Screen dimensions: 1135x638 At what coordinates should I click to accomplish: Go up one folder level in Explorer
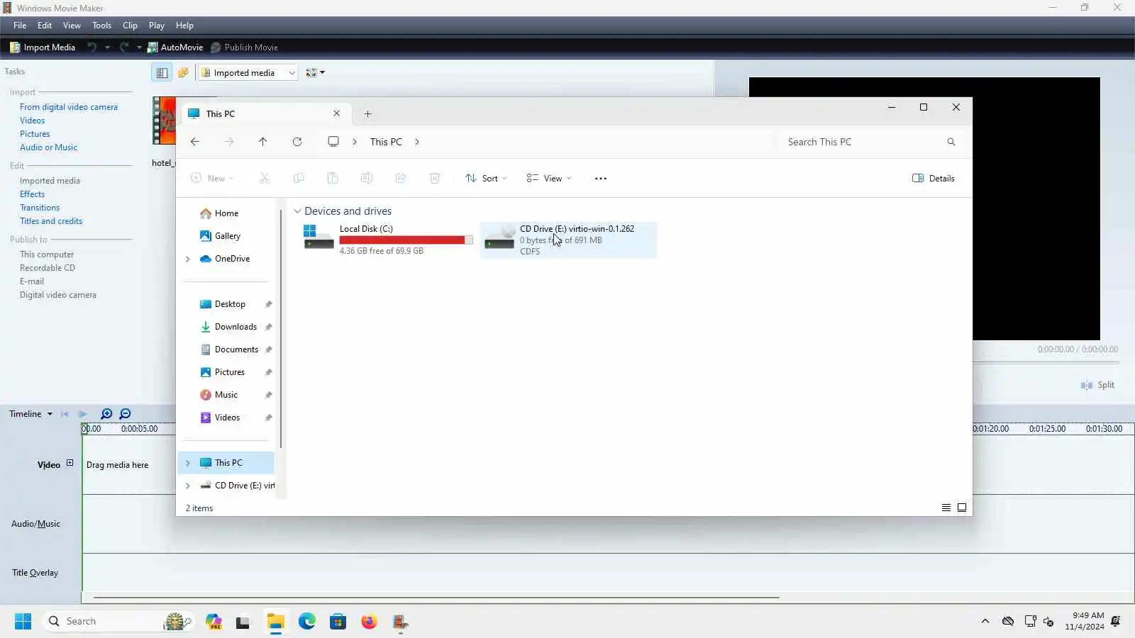[x=263, y=142]
